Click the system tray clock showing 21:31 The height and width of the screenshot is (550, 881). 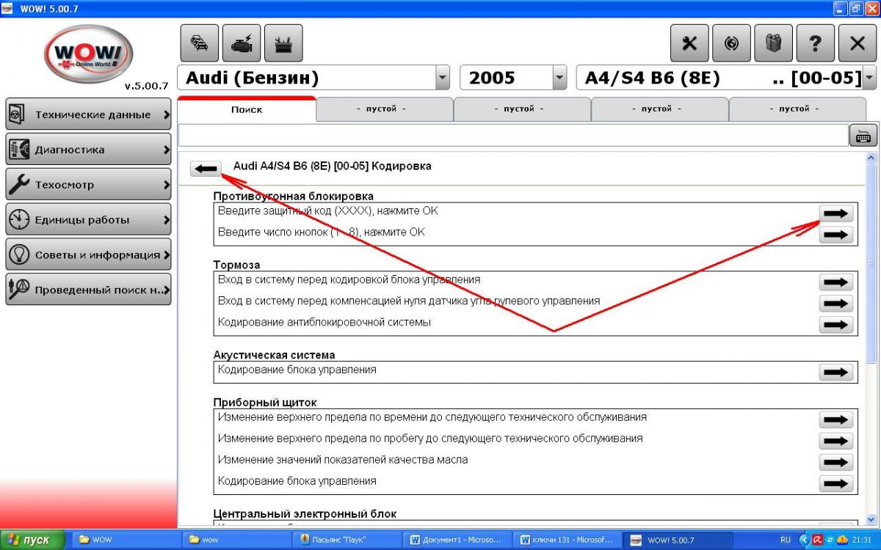pyautogui.click(x=862, y=540)
